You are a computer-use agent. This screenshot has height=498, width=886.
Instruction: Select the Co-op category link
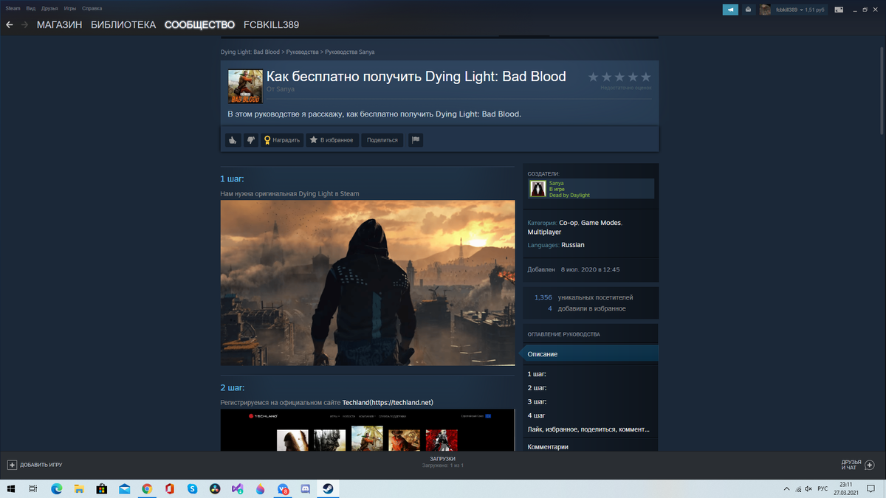coord(568,223)
